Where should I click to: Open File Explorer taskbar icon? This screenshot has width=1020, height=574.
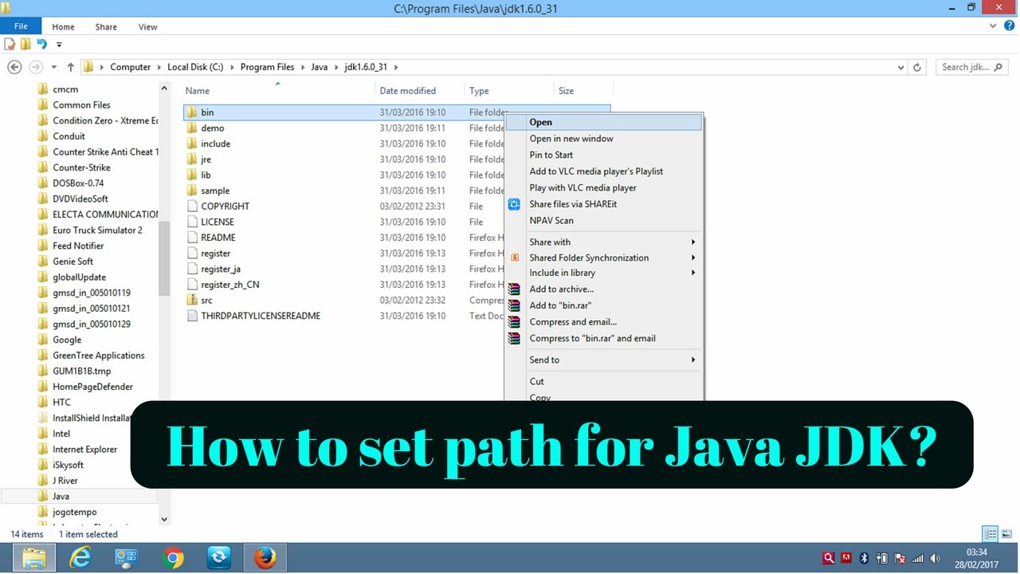pyautogui.click(x=34, y=557)
